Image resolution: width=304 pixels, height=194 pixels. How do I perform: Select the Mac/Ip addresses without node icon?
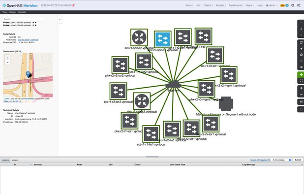[x=226, y=103]
